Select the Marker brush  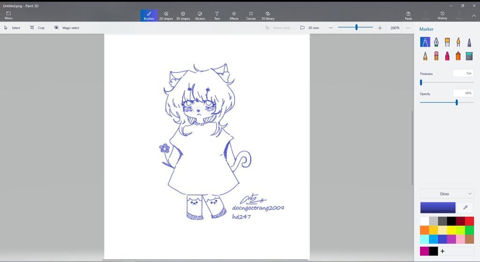pyautogui.click(x=425, y=42)
